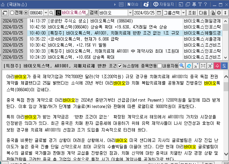Click the window layout icon in title bar
Image resolution: width=229 pixels, height=164 pixels.
pos(181,4)
